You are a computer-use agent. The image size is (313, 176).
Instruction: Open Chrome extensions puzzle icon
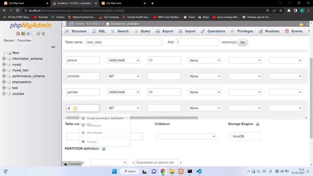[x=289, y=10]
